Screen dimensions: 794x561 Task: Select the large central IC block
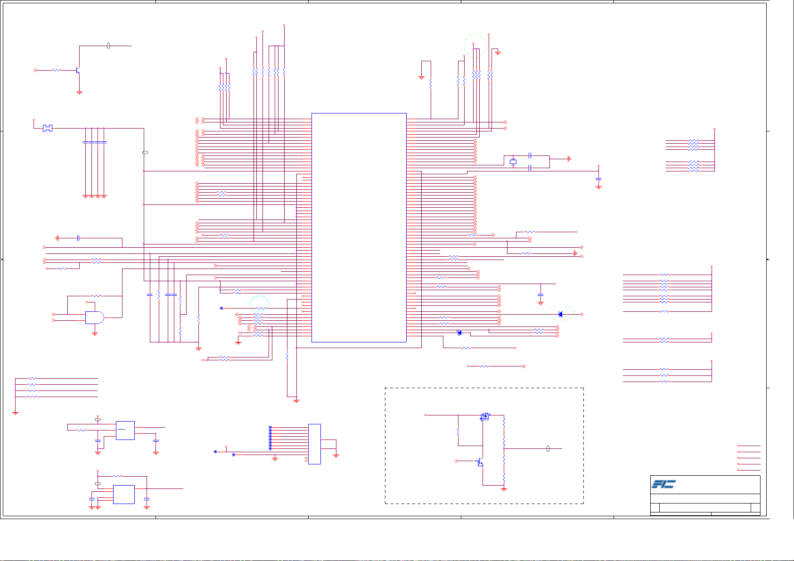tap(359, 228)
